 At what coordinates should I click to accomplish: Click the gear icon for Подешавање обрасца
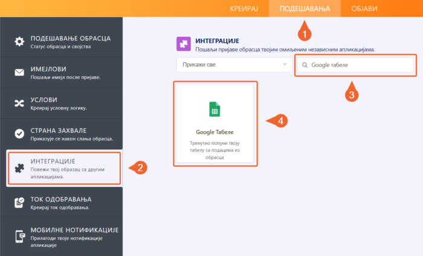click(19, 42)
